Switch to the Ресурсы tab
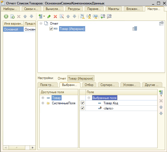 [x=74, y=9]
